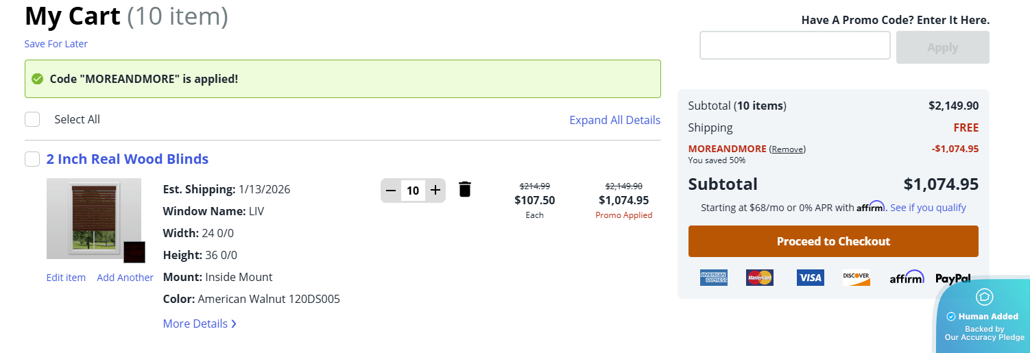
Task: Tick the 2 Inch Real Wood Blinds checkbox
Action: (32, 159)
